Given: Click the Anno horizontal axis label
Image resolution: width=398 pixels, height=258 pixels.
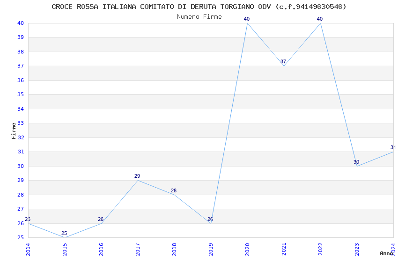Looking at the screenshot, I should tap(386, 253).
